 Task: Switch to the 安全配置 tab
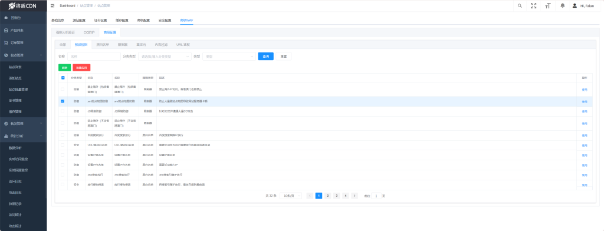[165, 20]
